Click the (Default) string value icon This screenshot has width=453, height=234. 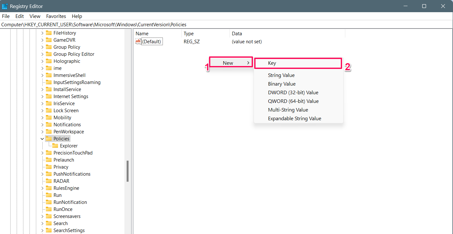tap(138, 41)
